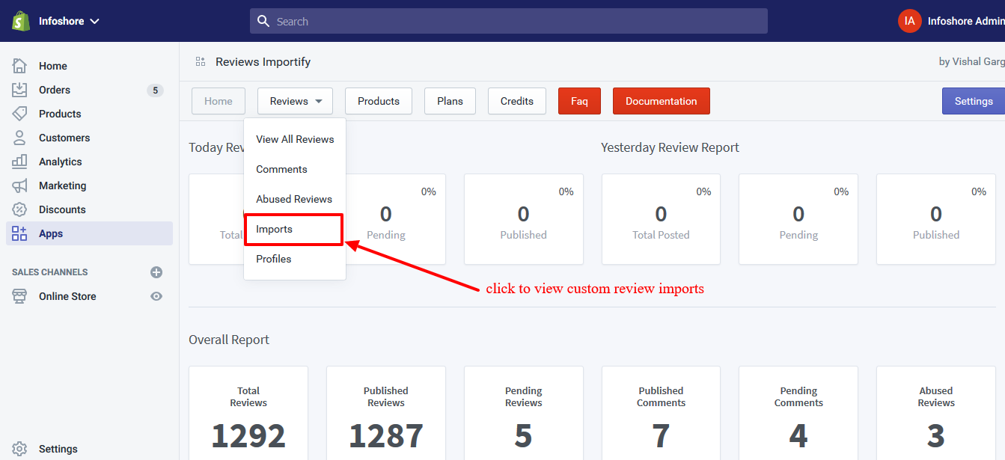
Task: Click the search magnifier icon
Action: [263, 21]
